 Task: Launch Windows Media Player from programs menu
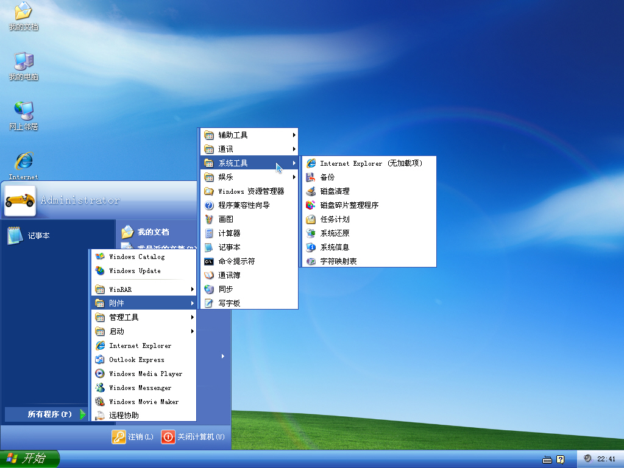[144, 374]
